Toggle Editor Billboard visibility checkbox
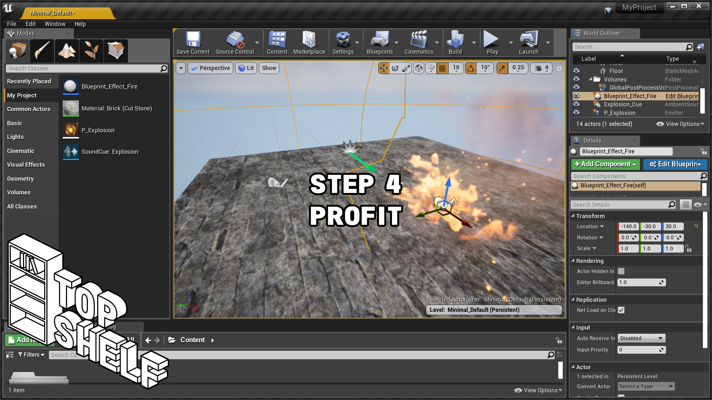Image resolution: width=712 pixels, height=400 pixels. (x=622, y=271)
